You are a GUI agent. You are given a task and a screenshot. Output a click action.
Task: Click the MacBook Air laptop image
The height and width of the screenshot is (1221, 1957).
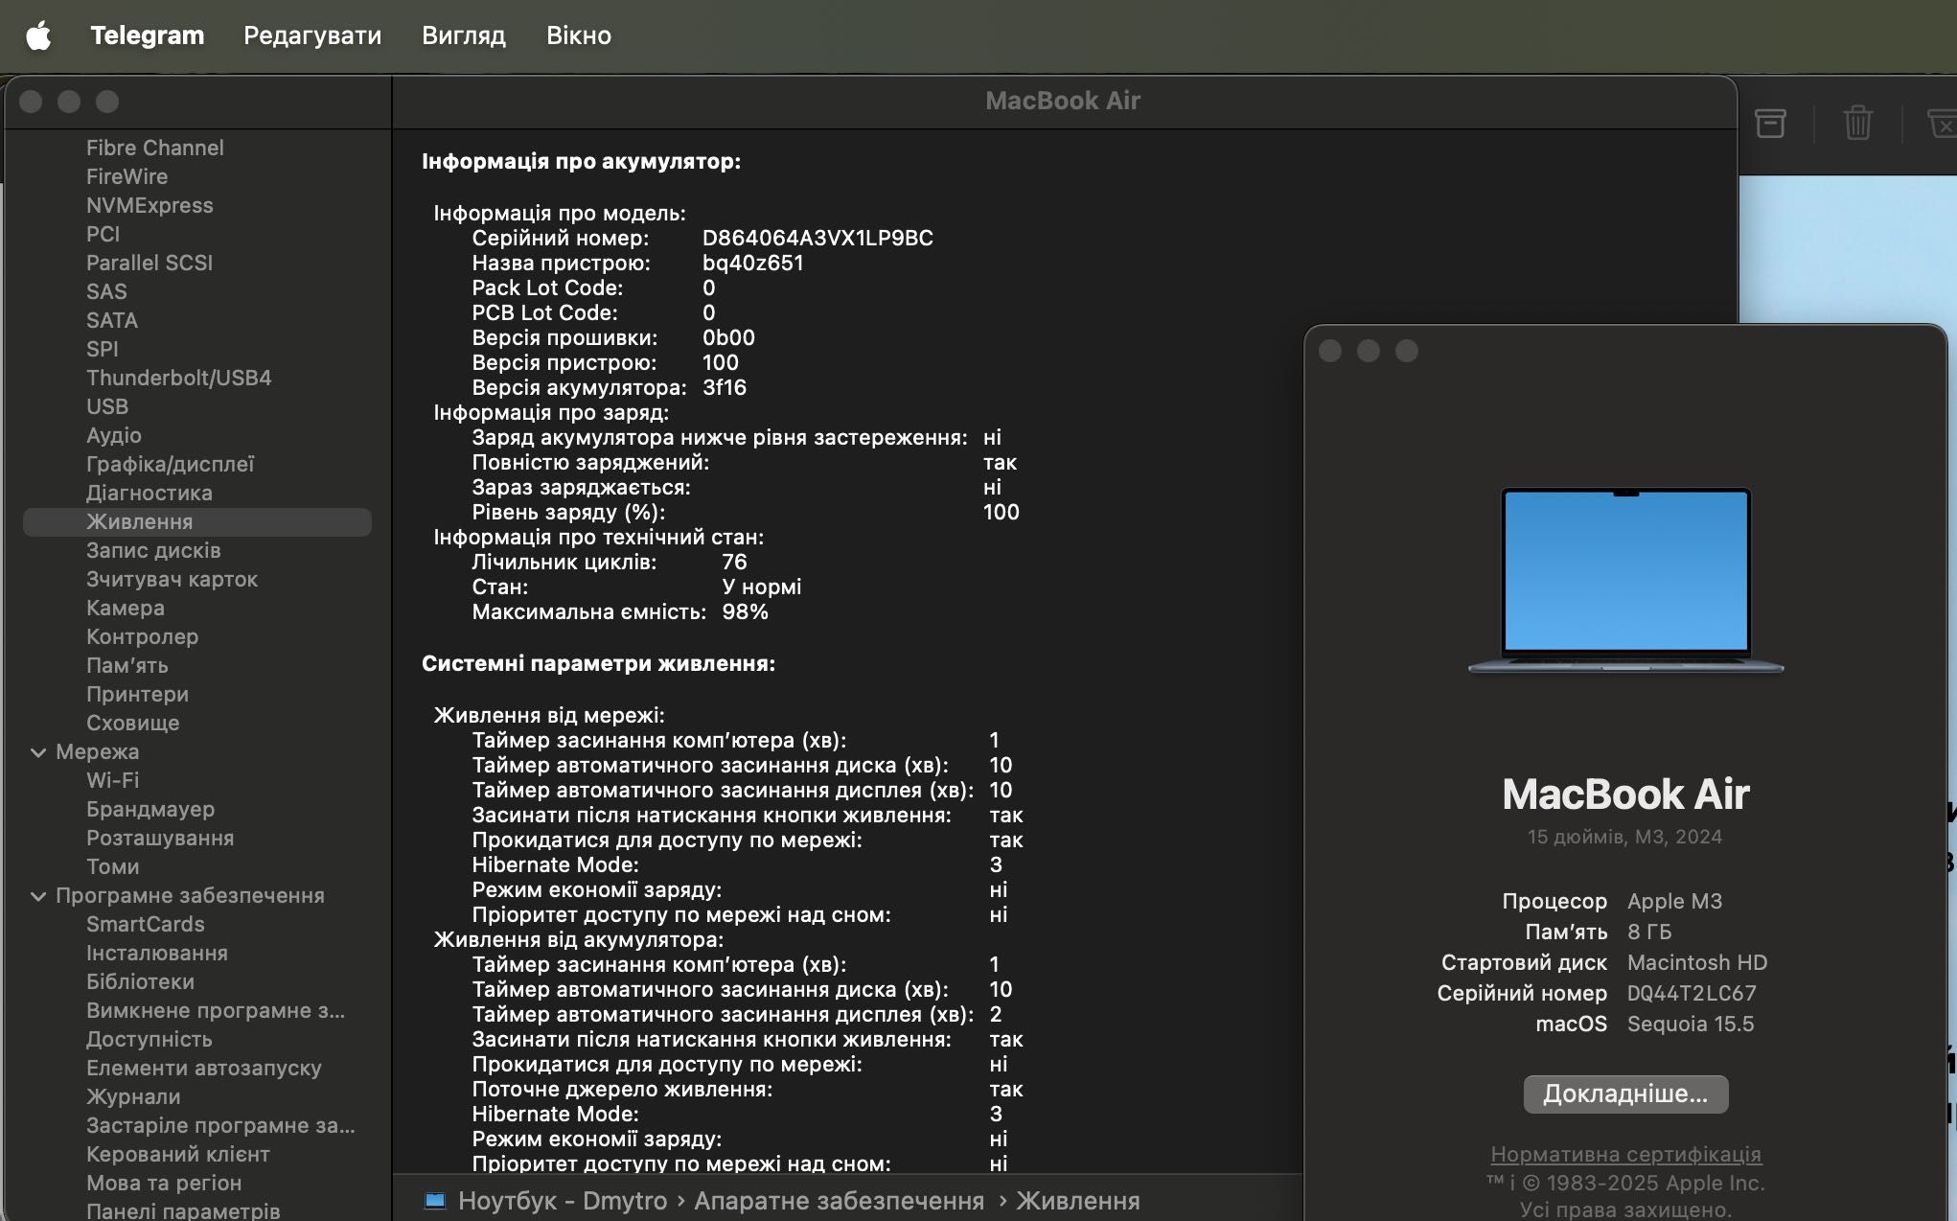click(x=1625, y=581)
